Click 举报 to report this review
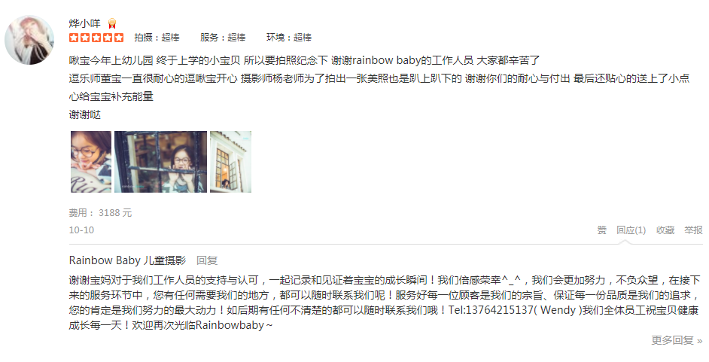The width and height of the screenshot is (709, 362). tap(693, 230)
